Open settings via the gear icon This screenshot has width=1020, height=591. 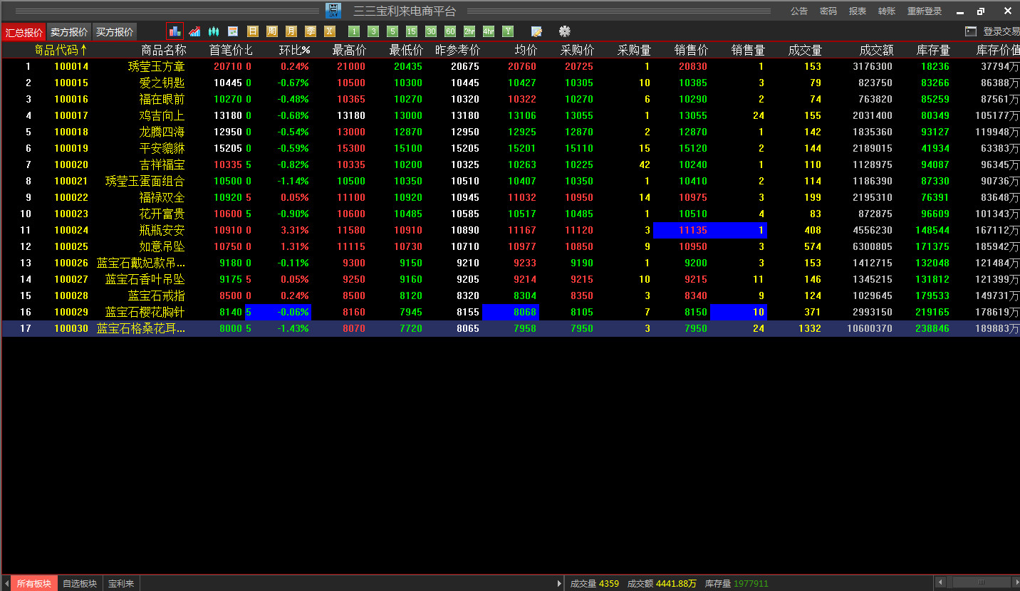click(x=565, y=31)
